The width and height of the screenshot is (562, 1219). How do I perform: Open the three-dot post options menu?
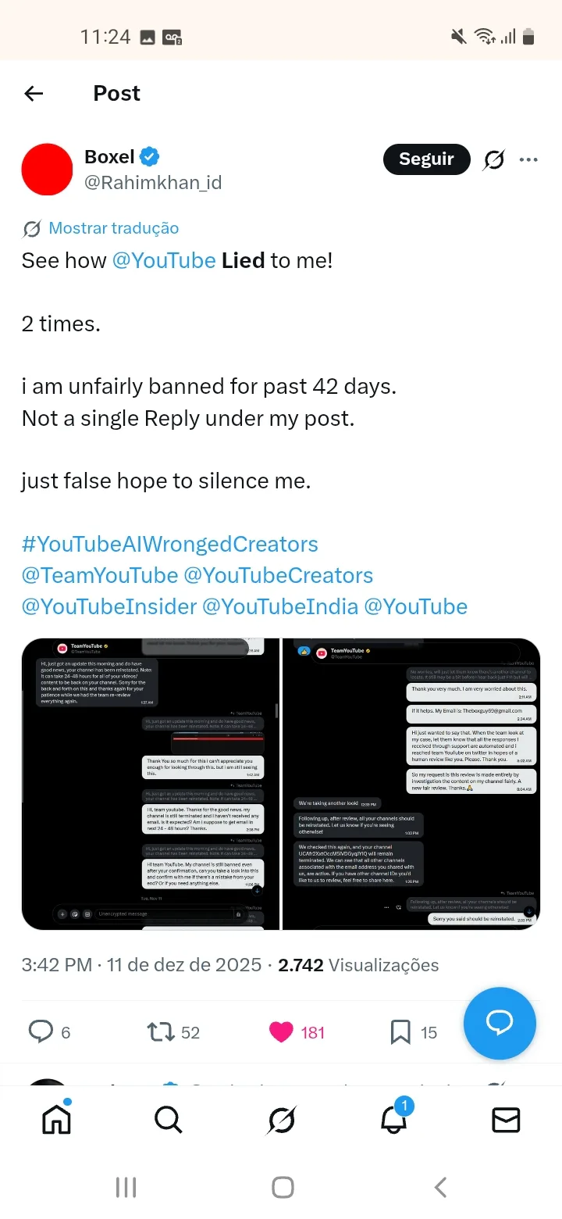point(528,160)
